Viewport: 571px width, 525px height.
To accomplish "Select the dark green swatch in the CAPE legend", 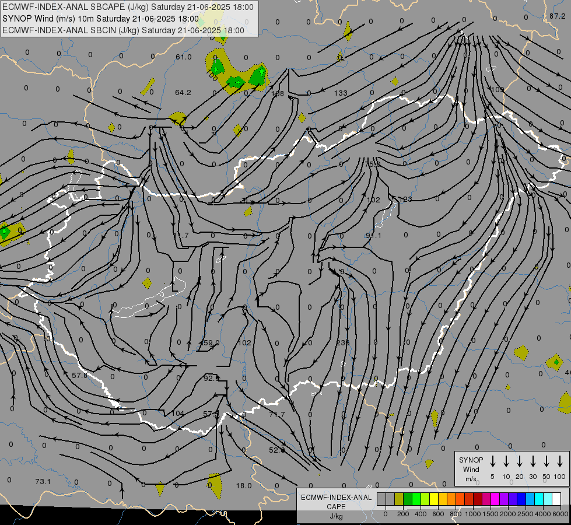I will (x=408, y=499).
